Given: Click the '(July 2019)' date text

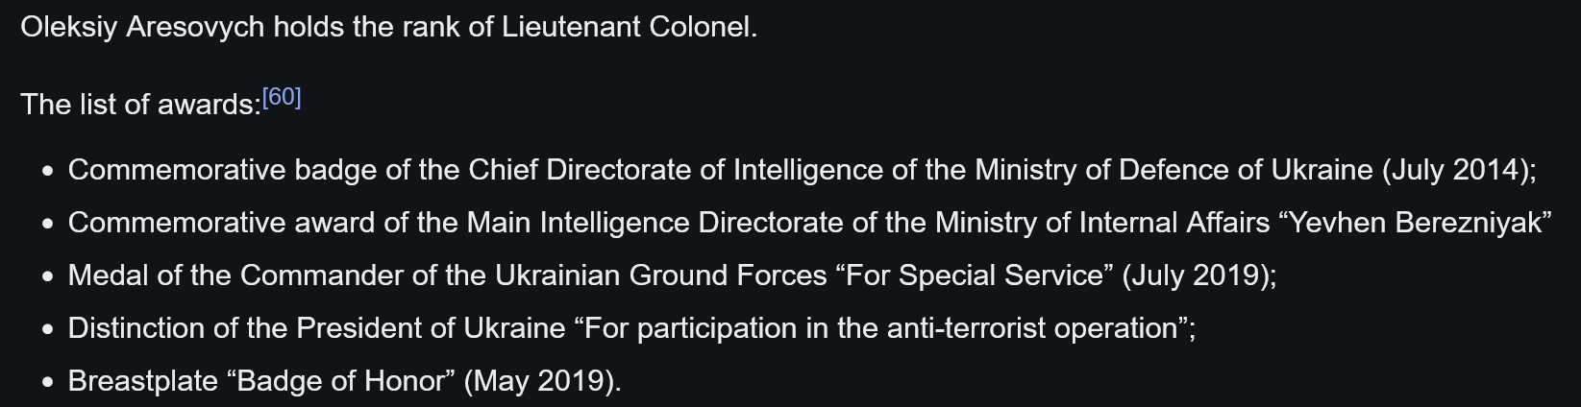Looking at the screenshot, I should (x=1196, y=275).
